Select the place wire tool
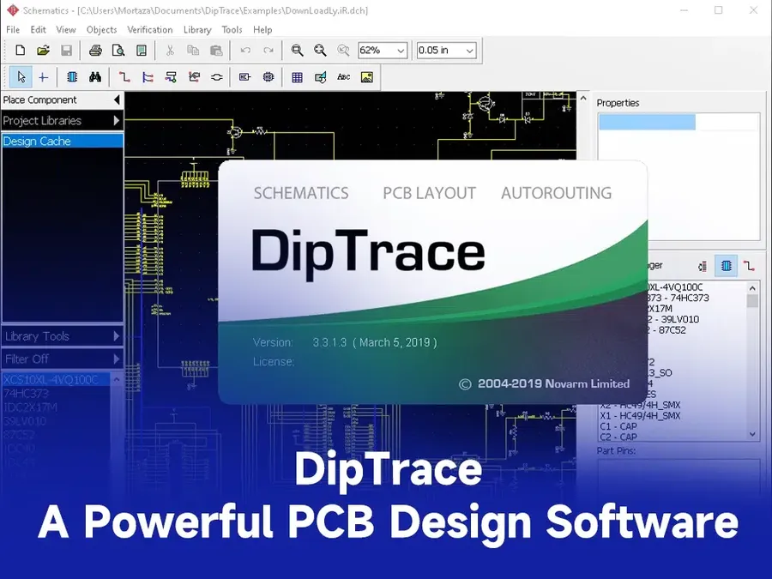 [x=124, y=77]
